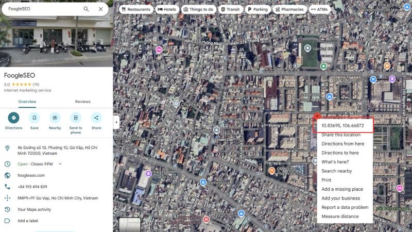
Task: Click Send to phone icon
Action: pos(76,118)
